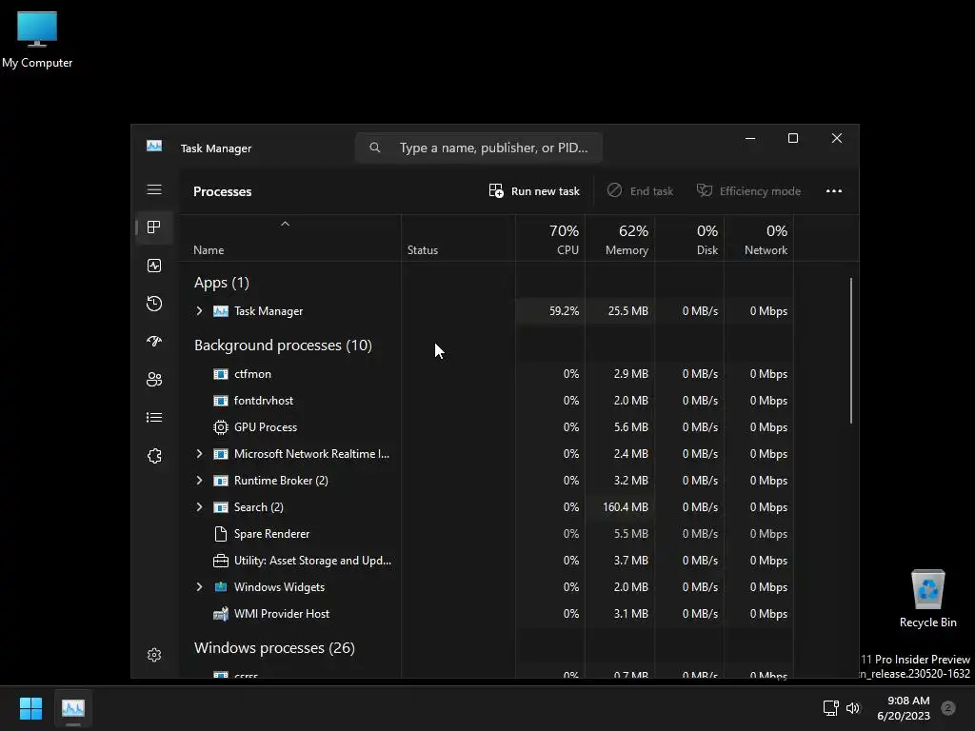
Task: Open the App history icon
Action: click(x=154, y=304)
